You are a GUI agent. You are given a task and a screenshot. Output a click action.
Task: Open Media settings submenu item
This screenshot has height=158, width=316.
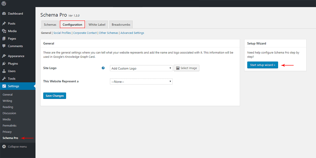coord(7,119)
